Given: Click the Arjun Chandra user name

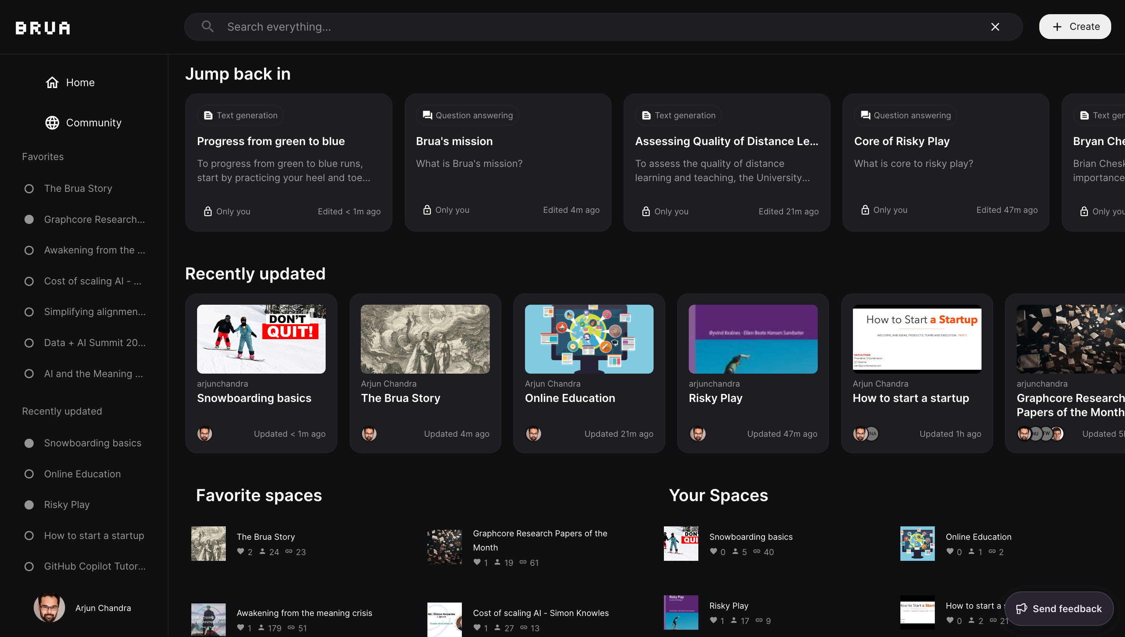Looking at the screenshot, I should 103,608.
